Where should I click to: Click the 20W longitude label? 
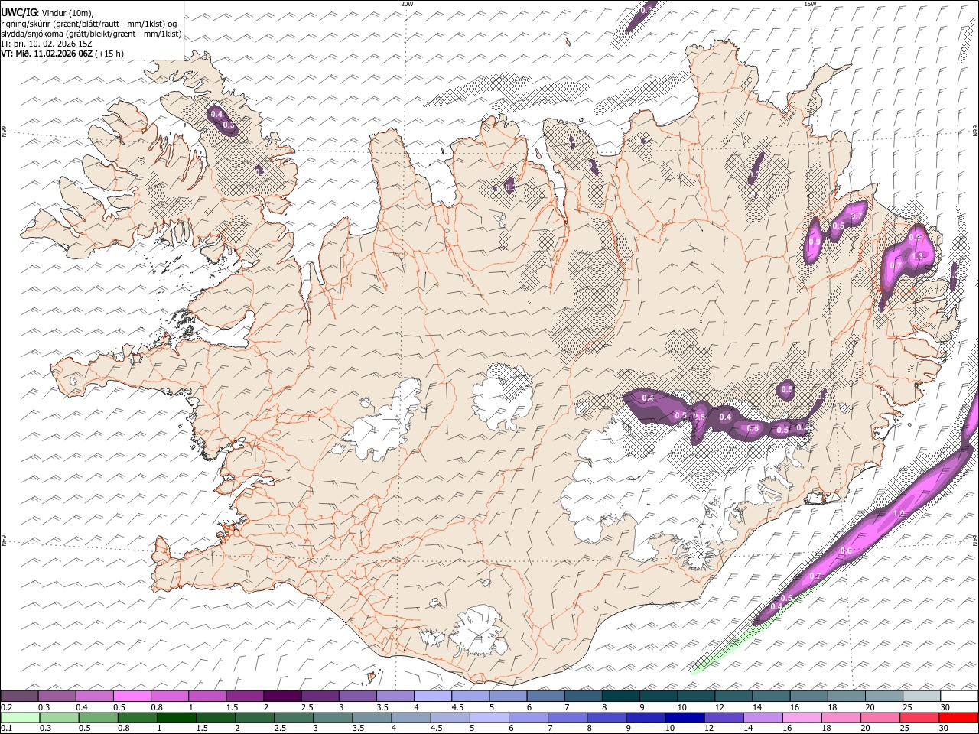click(407, 4)
